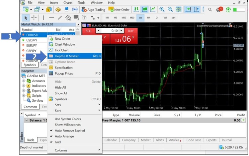
Task: Open the Charts menu
Action: click(x=68, y=3)
